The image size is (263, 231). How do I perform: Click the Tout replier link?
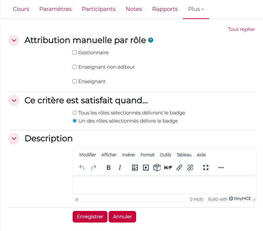pos(241,29)
